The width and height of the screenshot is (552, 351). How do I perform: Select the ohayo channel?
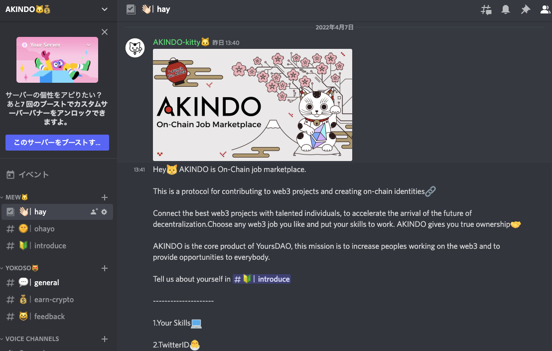57,229
